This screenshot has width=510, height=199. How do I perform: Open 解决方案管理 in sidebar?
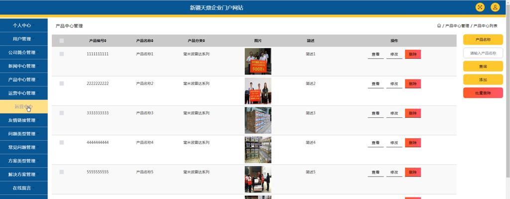[x=24, y=174]
